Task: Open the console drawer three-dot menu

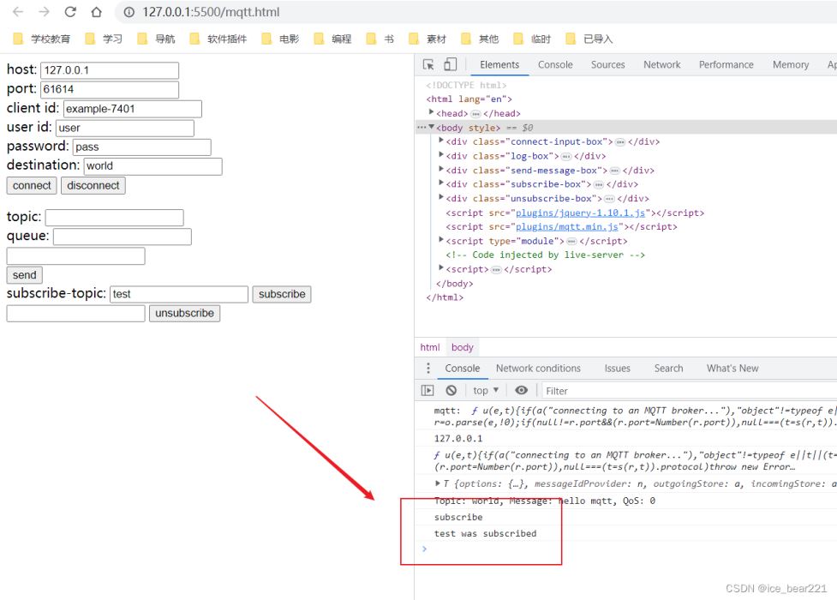Action: [428, 369]
